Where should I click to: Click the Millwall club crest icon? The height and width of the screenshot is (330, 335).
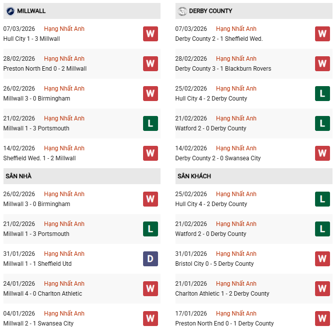click(9, 11)
